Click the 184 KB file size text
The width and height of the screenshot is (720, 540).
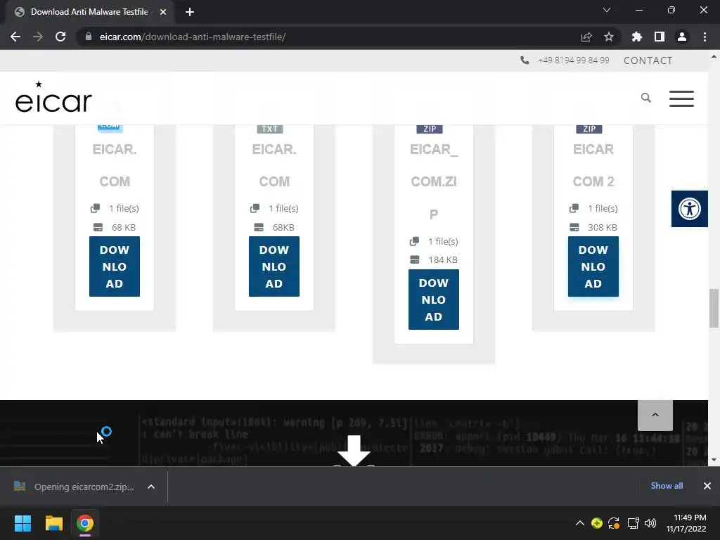[443, 260]
